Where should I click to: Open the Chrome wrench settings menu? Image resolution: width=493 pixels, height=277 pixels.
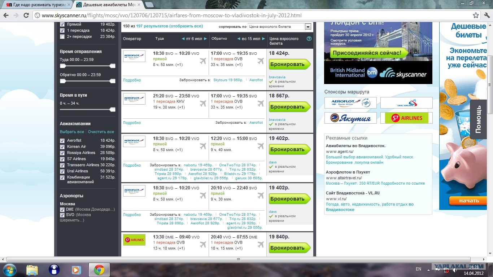tap(486, 16)
